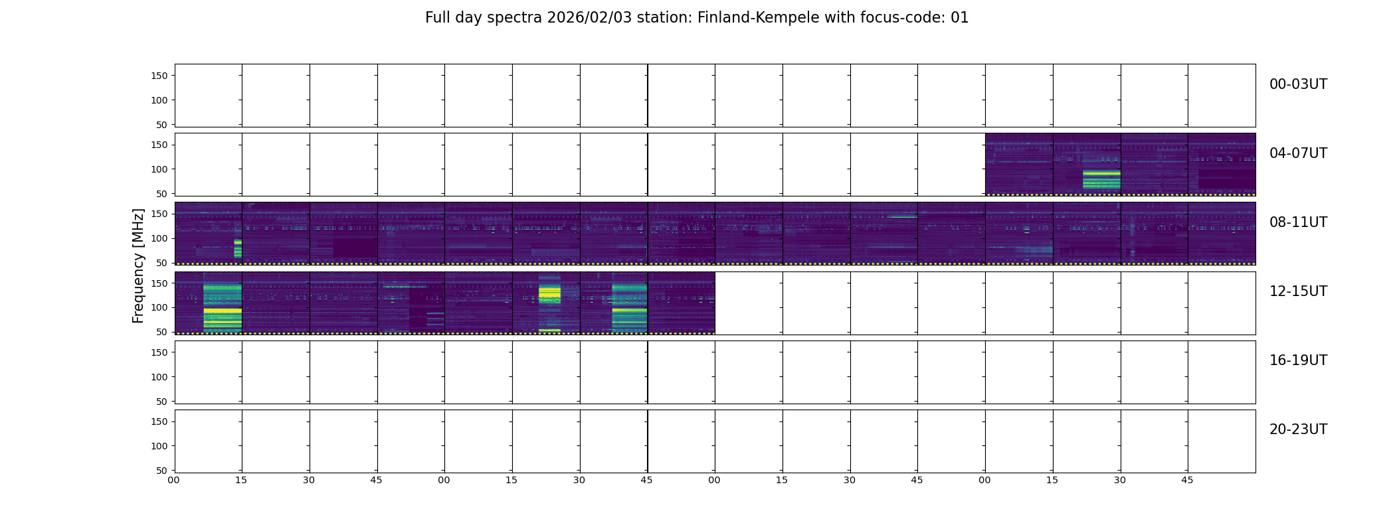Screen dimensions: 1395x531
Task: Click the first empty panel of the 20-23UT row
Action: (x=209, y=441)
